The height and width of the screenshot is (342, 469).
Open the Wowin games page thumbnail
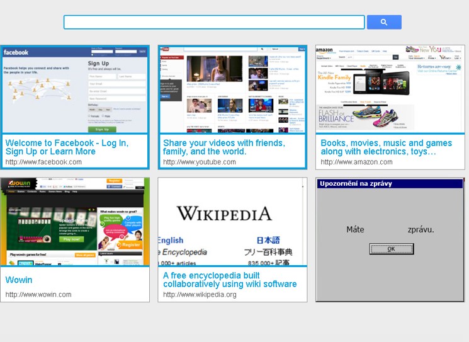[x=75, y=222]
